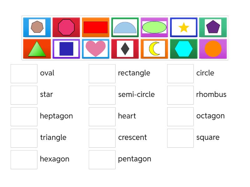Click the answer box next to rectangle
Image resolution: width=250 pixels, height=187 pixels.
102,73
